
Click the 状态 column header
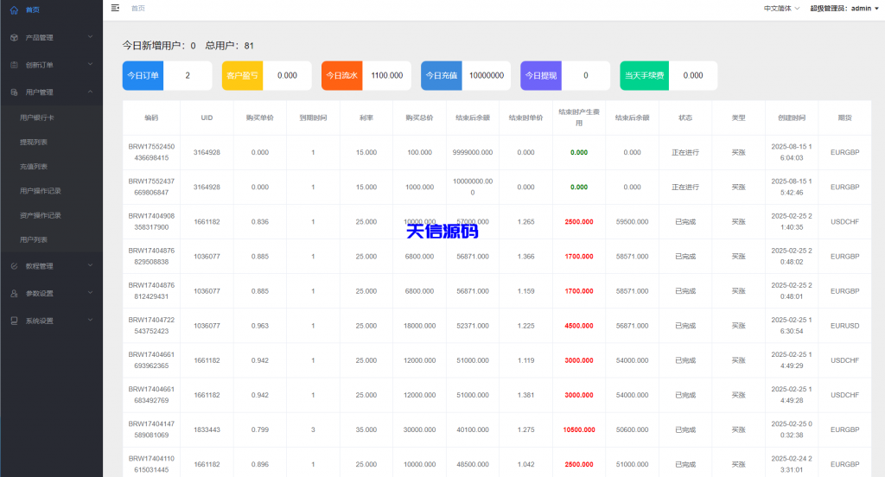pos(685,118)
